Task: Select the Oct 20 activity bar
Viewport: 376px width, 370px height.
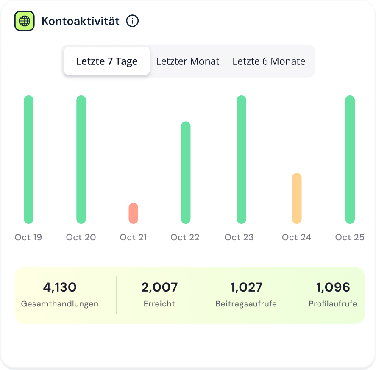Action: pos(81,159)
